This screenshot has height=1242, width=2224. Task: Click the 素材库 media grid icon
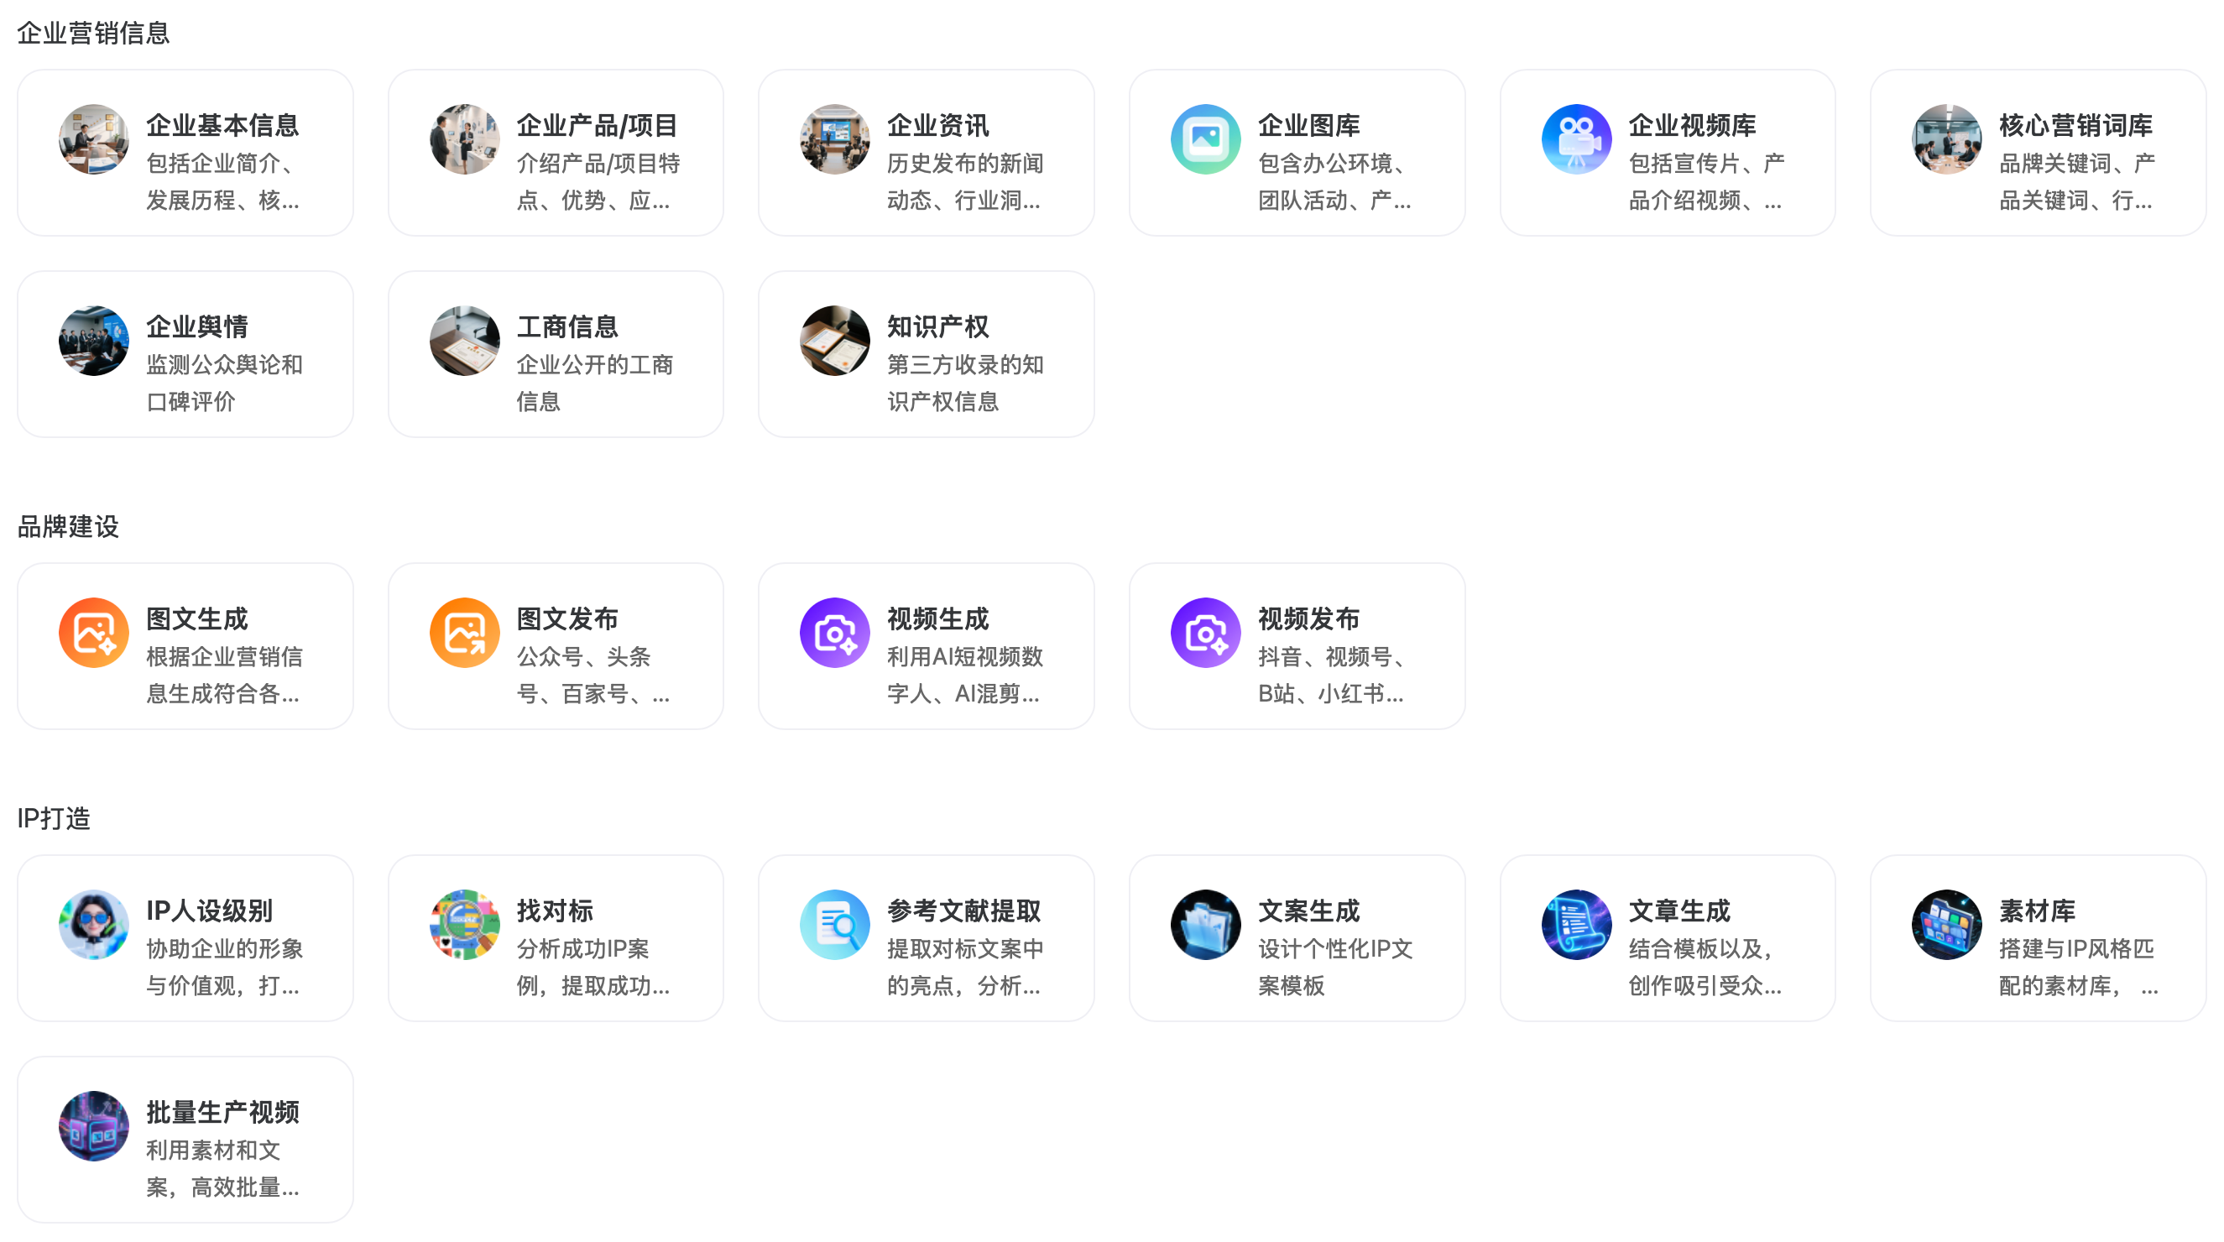click(x=1946, y=925)
